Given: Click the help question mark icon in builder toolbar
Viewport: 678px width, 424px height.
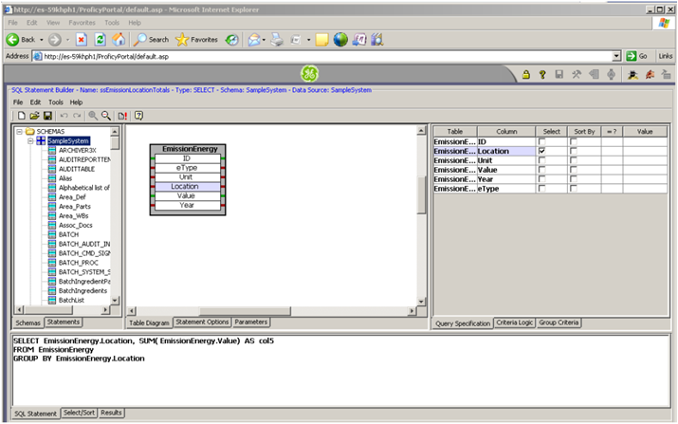Looking at the screenshot, I should (138, 116).
